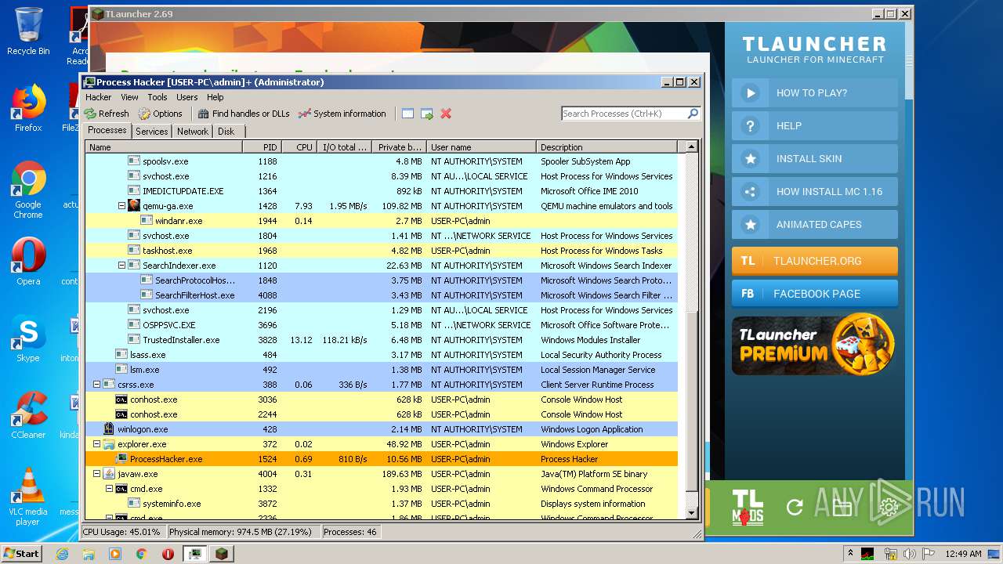Select the Processes tab
The image size is (1003, 564).
[x=107, y=131]
